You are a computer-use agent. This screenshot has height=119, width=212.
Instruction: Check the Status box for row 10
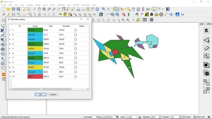click(76, 72)
